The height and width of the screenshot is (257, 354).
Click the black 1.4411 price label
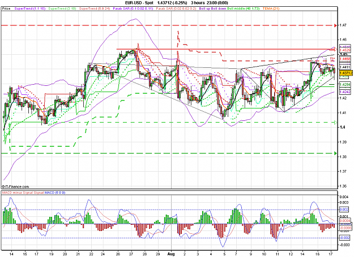(345, 67)
